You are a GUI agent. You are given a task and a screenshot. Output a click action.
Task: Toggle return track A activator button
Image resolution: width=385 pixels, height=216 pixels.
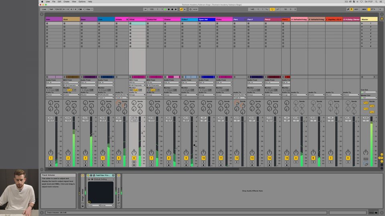click(x=296, y=158)
